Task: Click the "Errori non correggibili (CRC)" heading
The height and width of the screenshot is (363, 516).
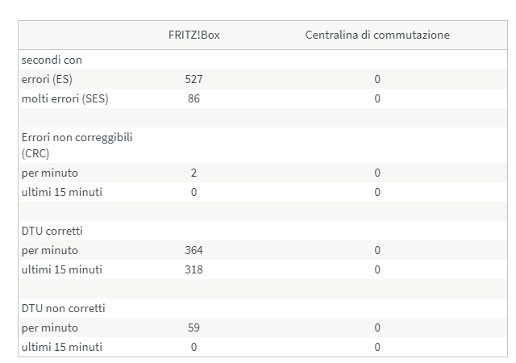Action: [77, 144]
